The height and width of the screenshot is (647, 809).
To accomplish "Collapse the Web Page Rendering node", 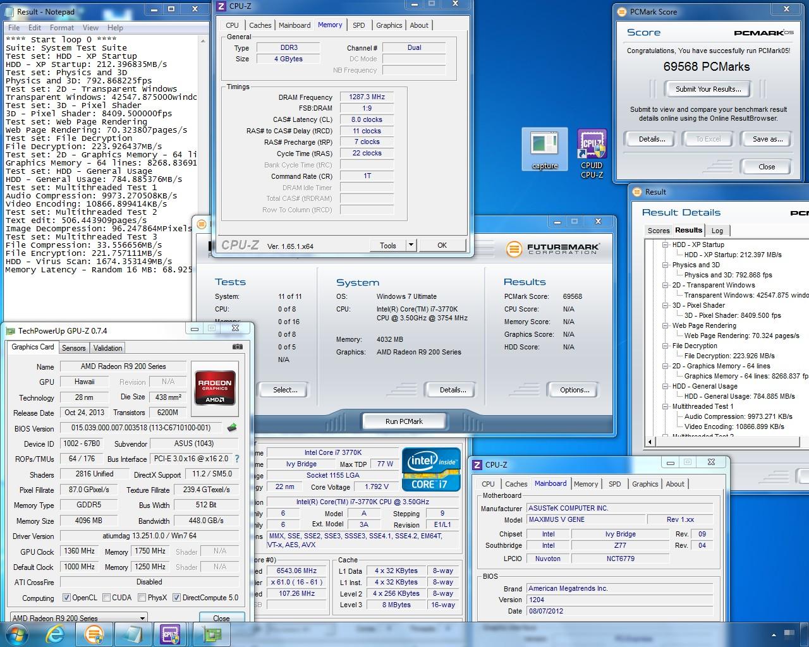I will click(665, 325).
